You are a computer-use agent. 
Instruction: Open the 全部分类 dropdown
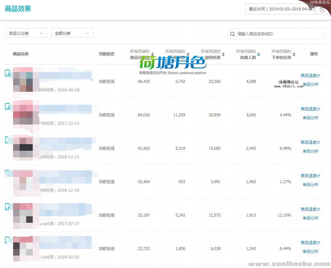tap(72, 33)
